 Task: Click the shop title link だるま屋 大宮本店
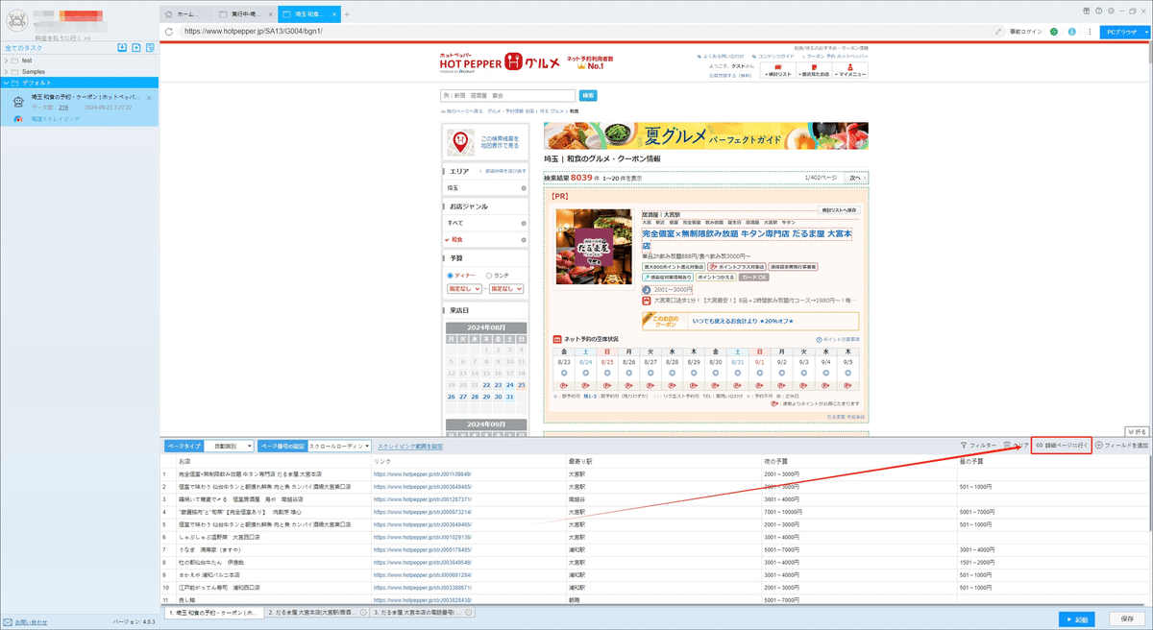tap(747, 237)
